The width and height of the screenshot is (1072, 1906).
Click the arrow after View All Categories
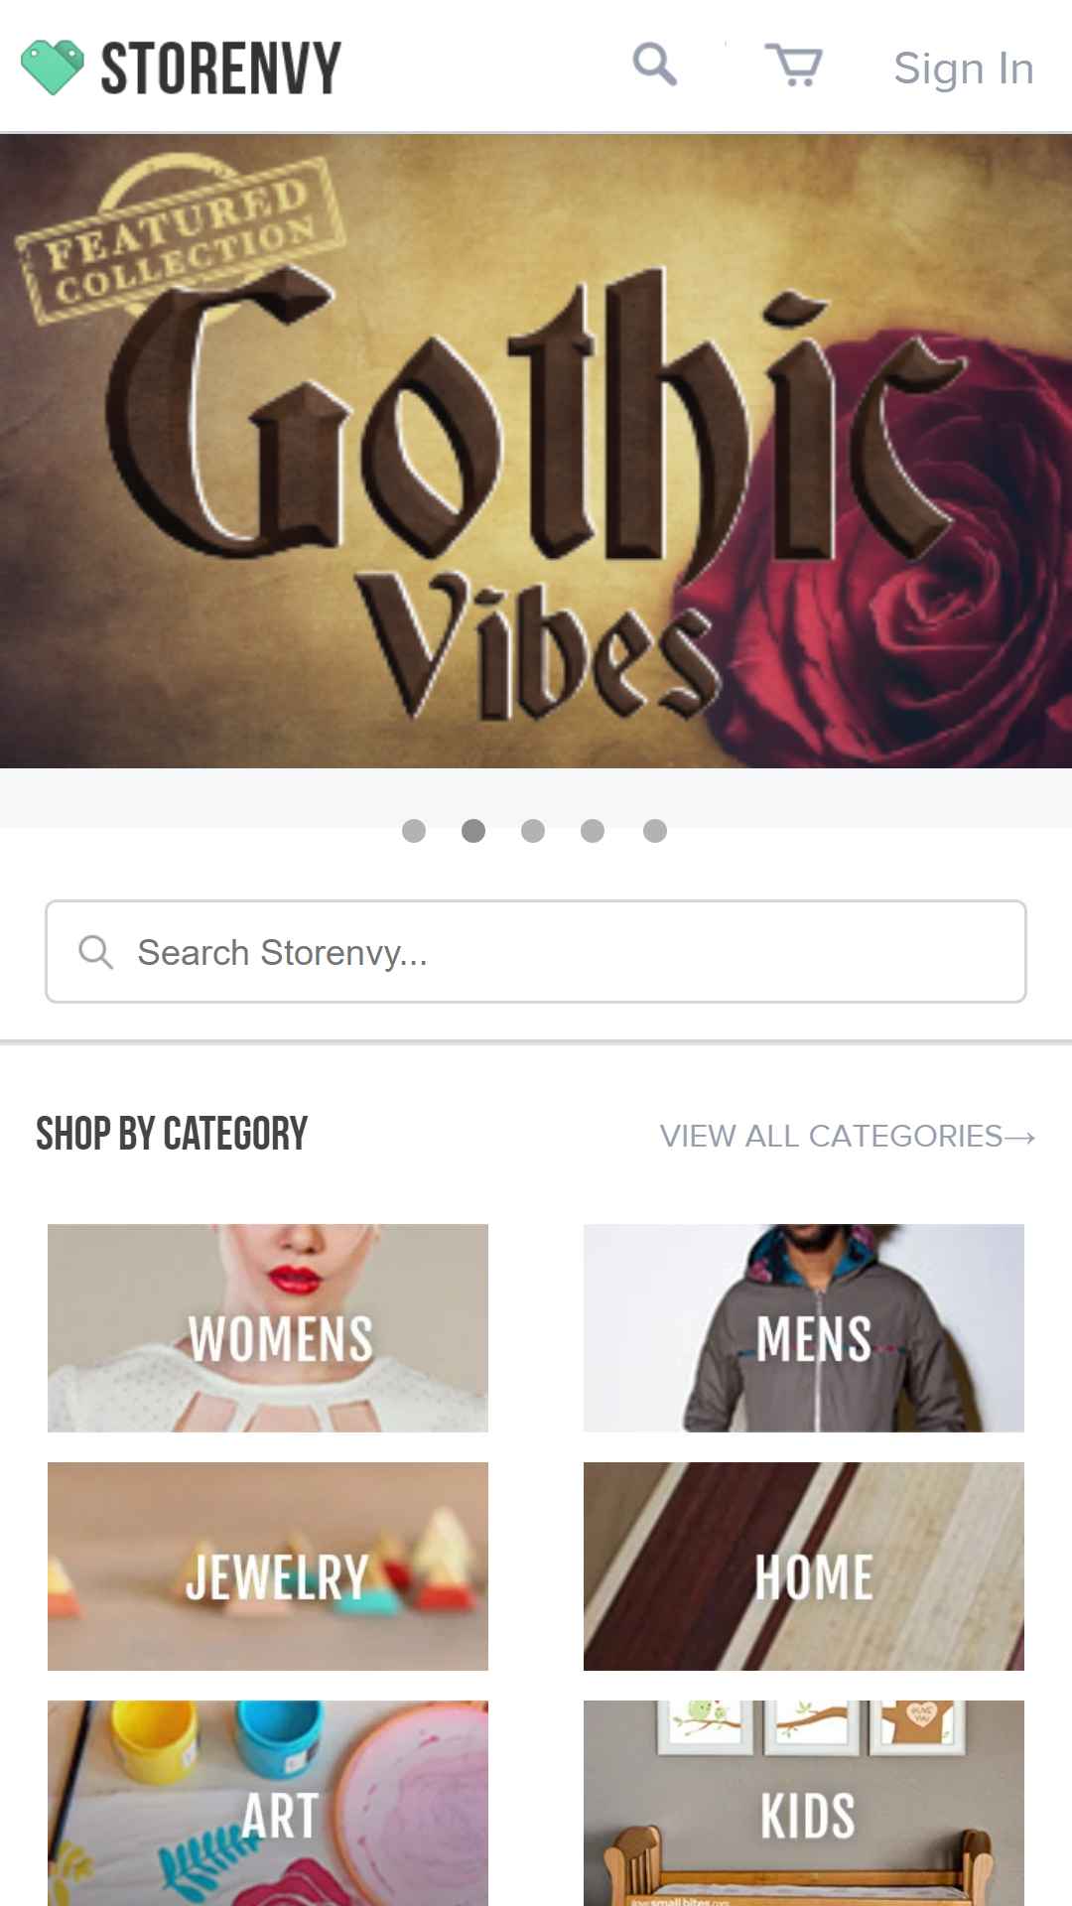(x=1020, y=1138)
